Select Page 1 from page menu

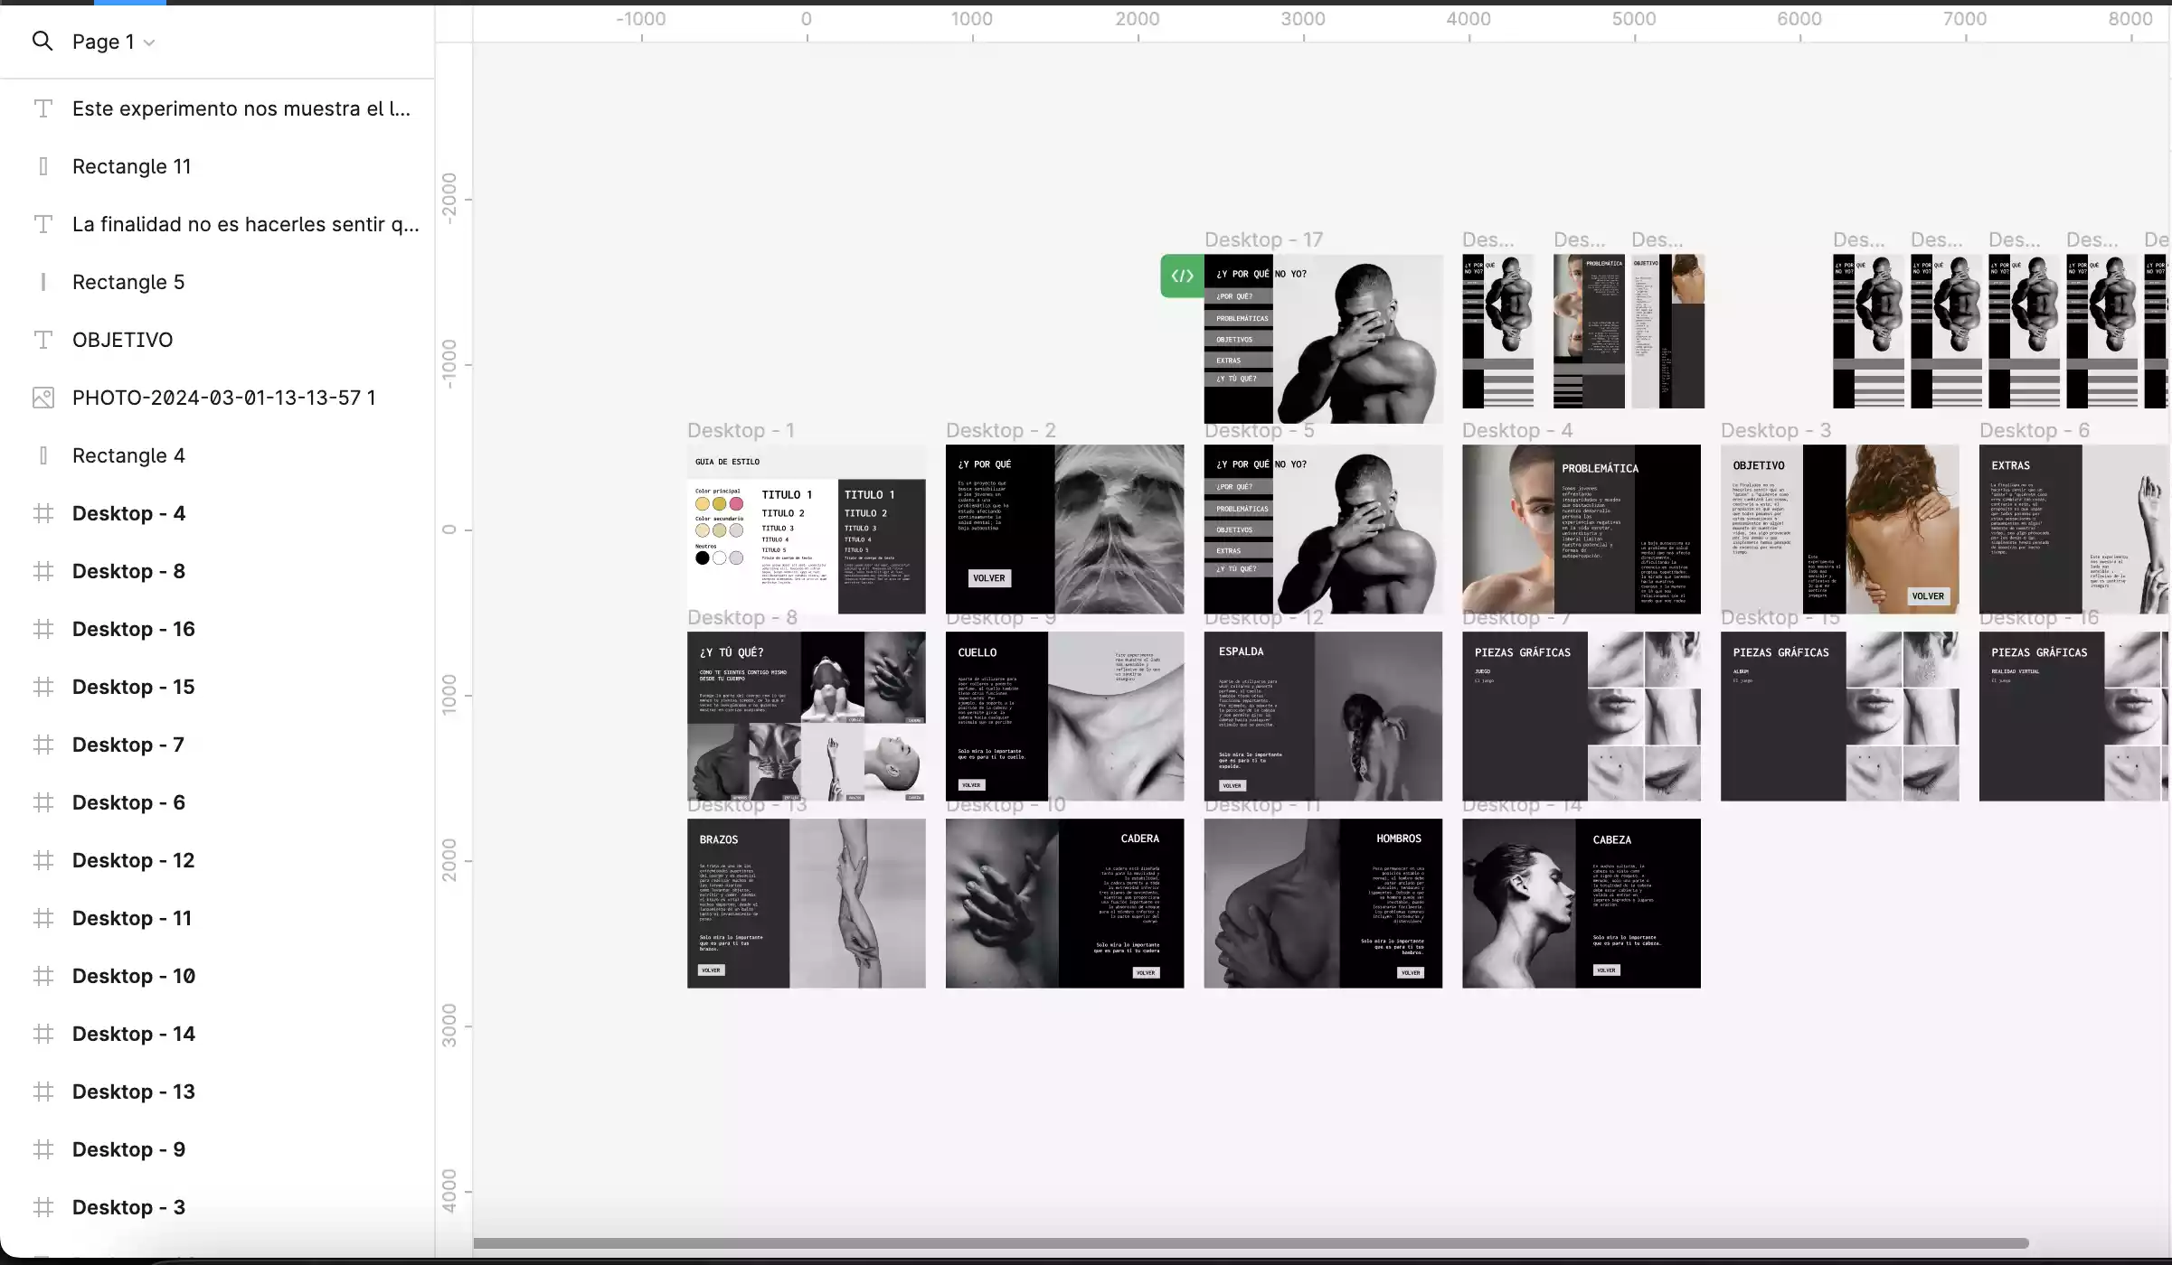click(x=113, y=41)
